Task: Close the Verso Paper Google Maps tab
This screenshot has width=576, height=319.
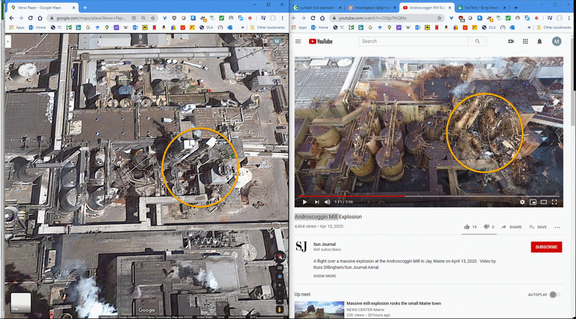Action: [74, 7]
